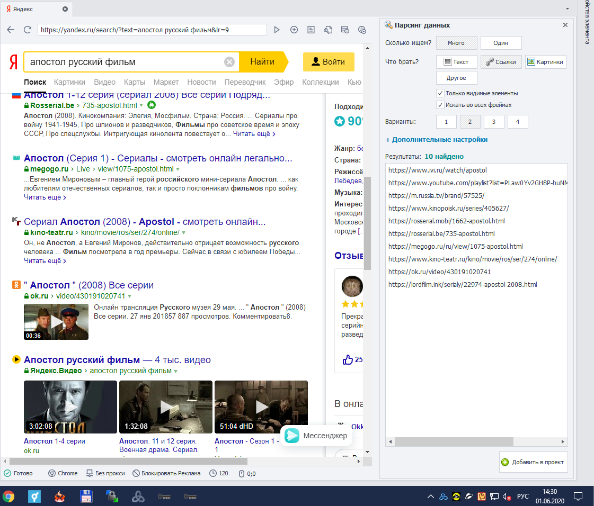Select Один in Сколько ищем

pyautogui.click(x=501, y=43)
